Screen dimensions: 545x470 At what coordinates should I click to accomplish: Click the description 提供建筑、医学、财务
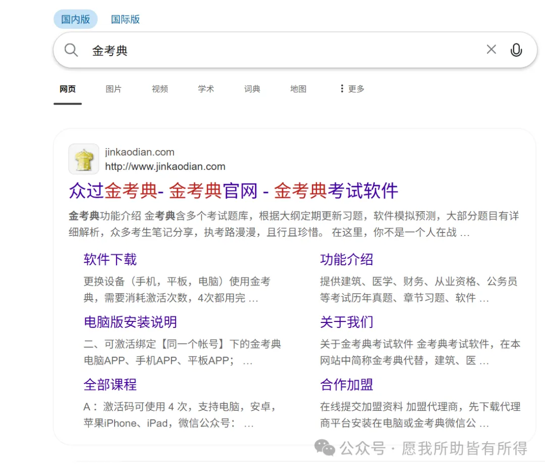(418, 290)
